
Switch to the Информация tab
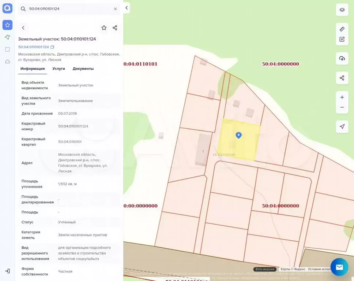coord(33,69)
